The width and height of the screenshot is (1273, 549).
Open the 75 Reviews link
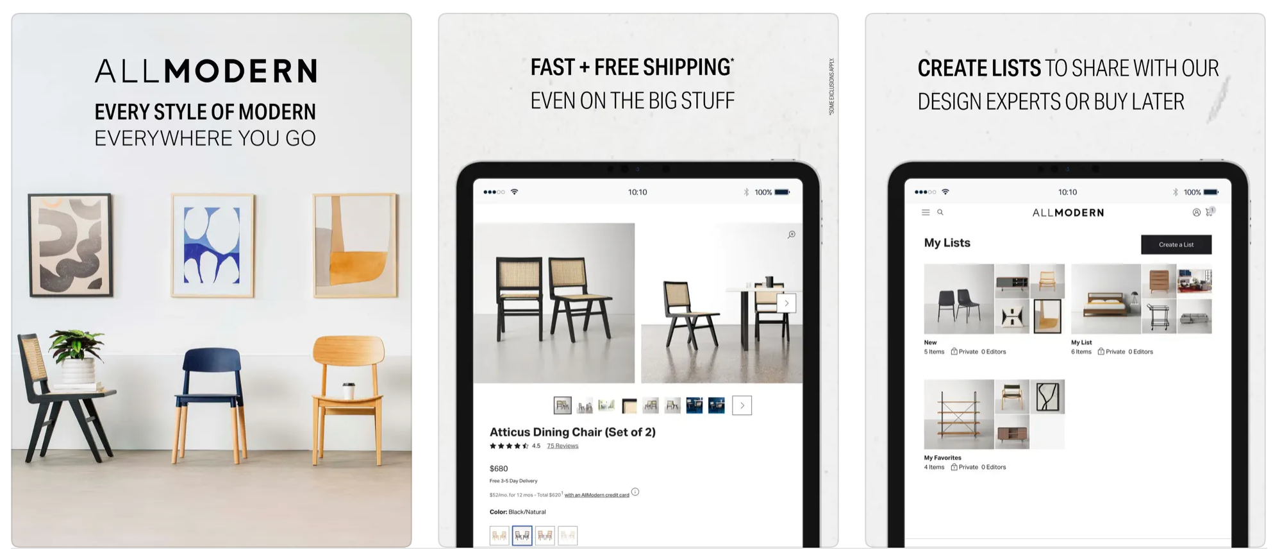coord(562,446)
